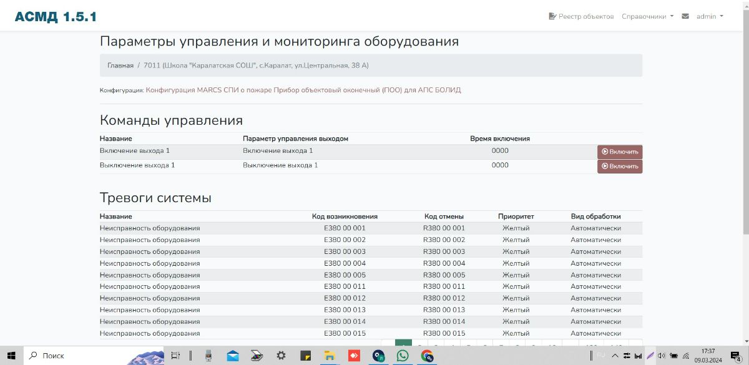The width and height of the screenshot is (749, 365).
Task: Launch Mail app from taskbar
Action: click(x=233, y=356)
